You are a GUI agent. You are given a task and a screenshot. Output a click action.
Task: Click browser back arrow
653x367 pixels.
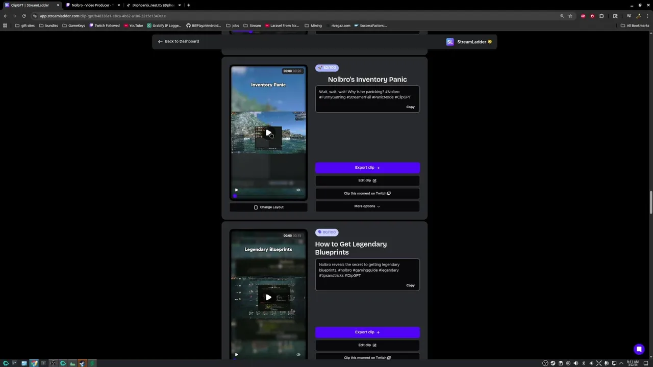(6, 16)
